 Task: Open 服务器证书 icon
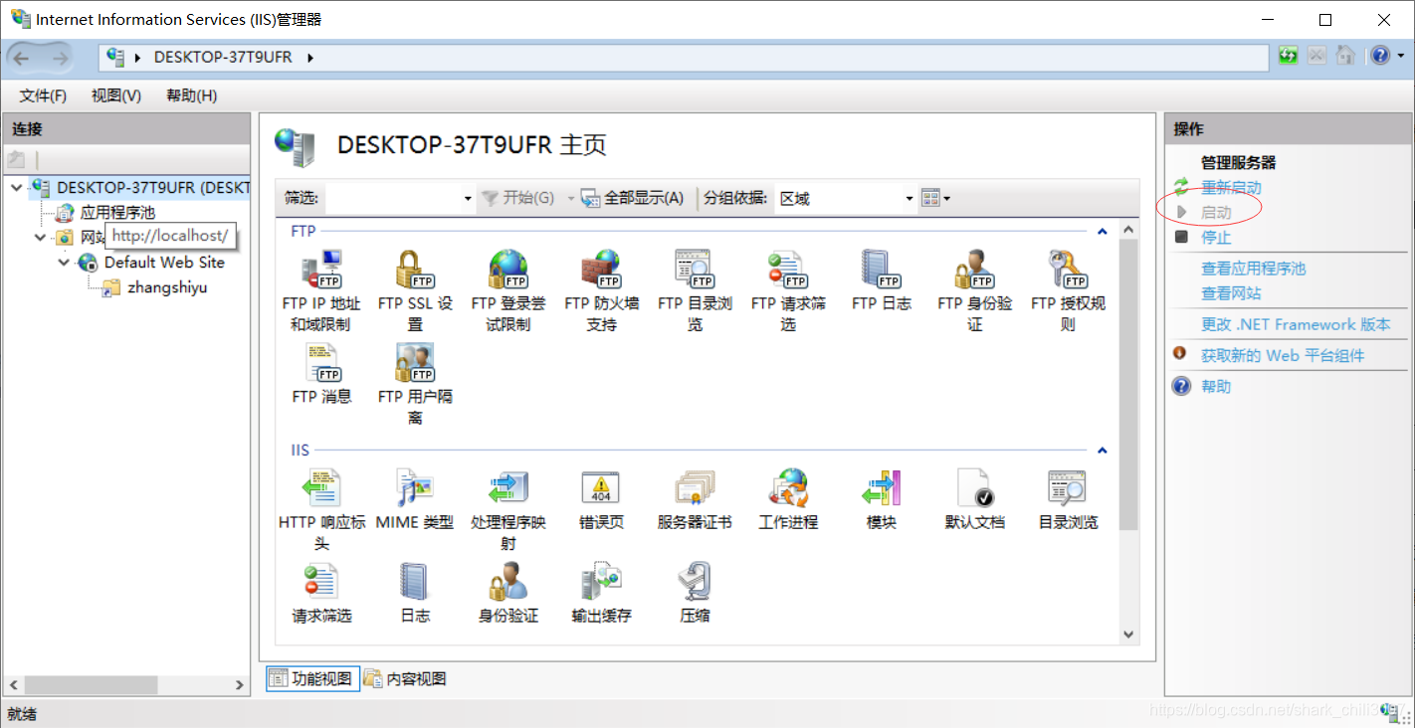click(695, 487)
